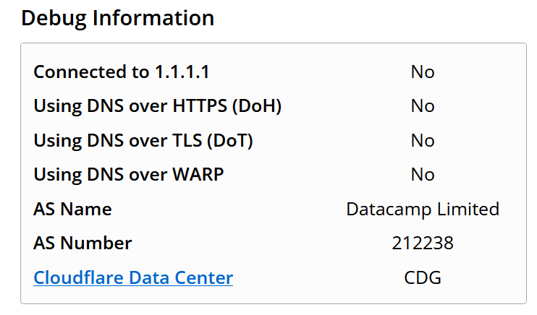Open the Cloudflare Data Center link
Image resolution: width=537 pixels, height=315 pixels.
[x=133, y=277]
